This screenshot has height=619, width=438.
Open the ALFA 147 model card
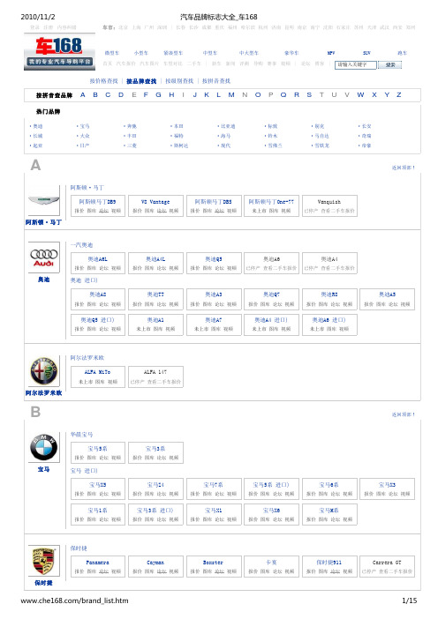[x=155, y=377]
